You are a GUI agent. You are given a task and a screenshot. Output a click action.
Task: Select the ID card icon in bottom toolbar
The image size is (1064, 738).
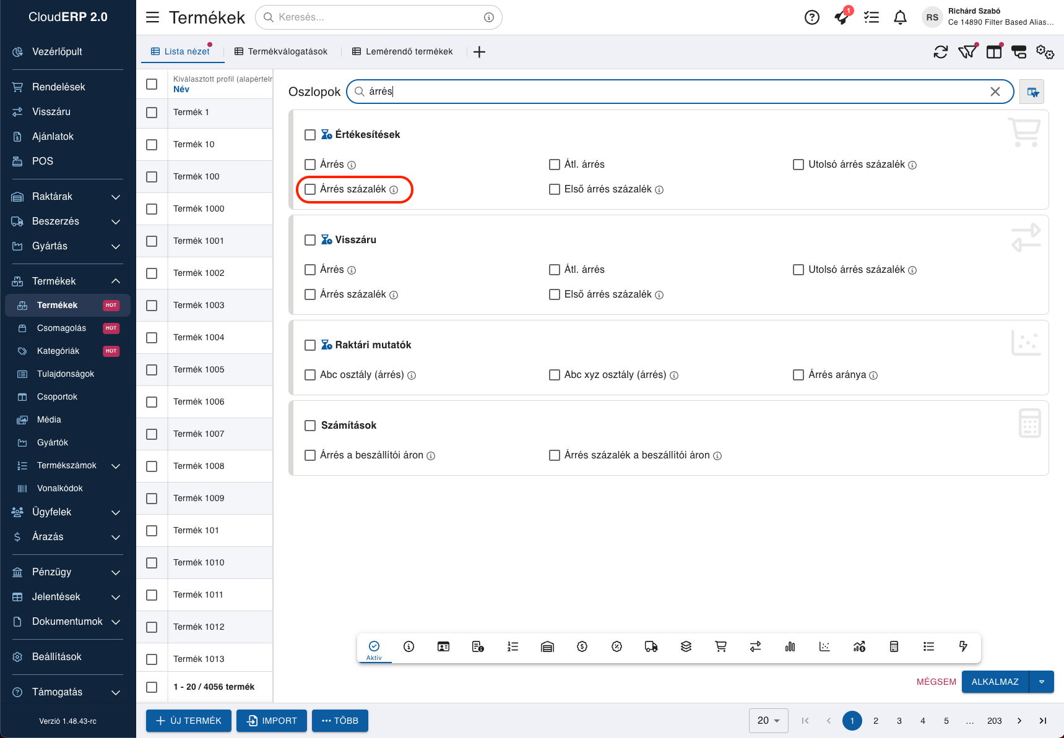pos(443,646)
